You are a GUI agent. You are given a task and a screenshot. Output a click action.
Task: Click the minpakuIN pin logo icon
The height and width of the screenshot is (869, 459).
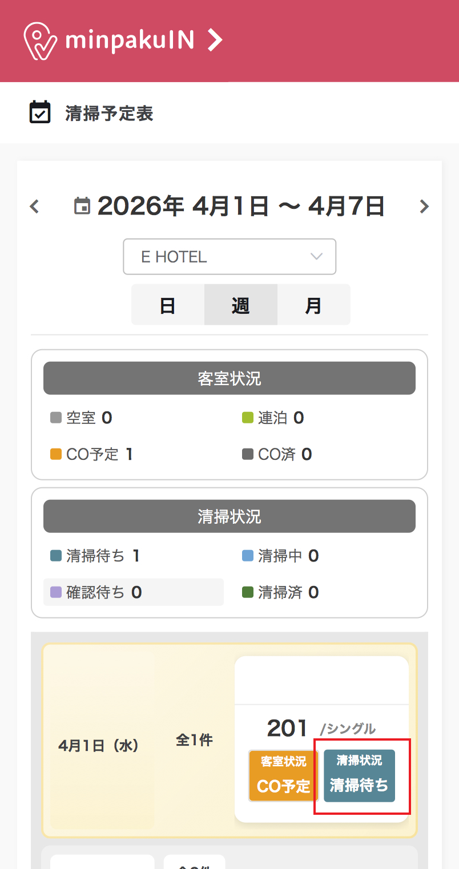coord(40,41)
